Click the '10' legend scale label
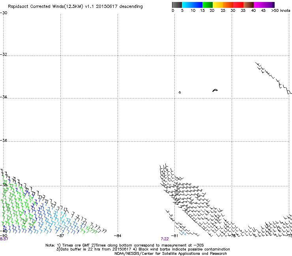292x256 pixels. (193, 11)
